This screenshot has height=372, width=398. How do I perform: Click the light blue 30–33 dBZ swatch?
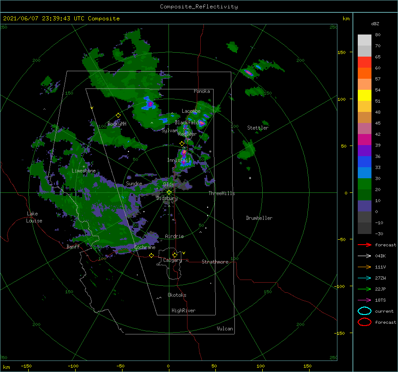click(364, 173)
